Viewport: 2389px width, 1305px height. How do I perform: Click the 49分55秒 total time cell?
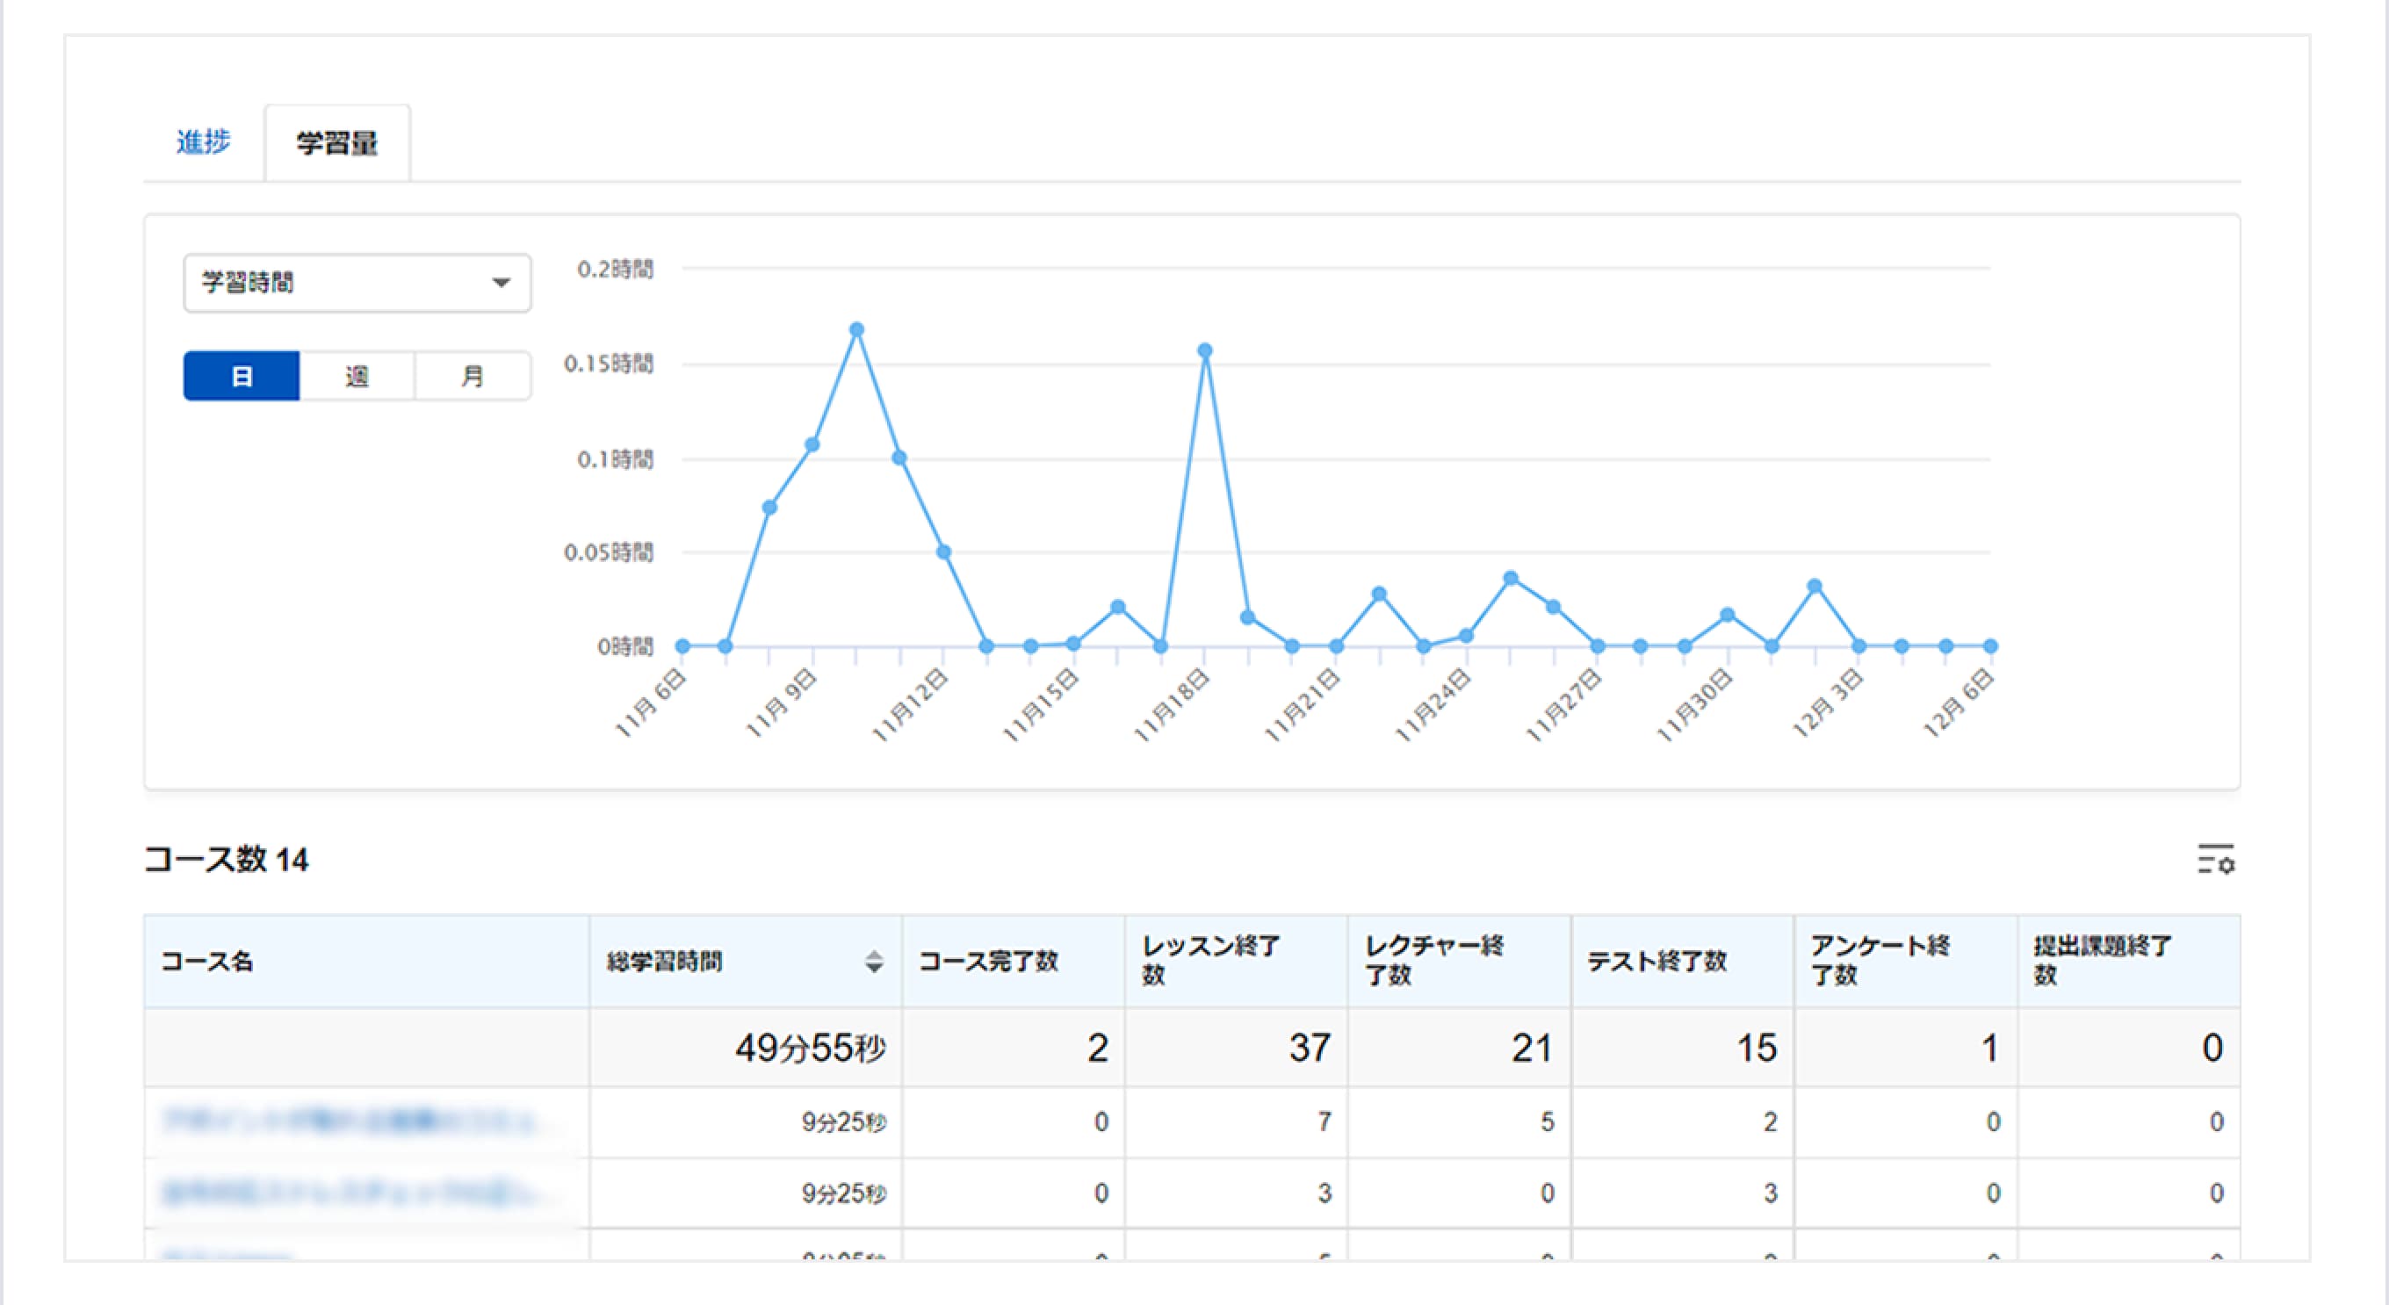click(810, 1048)
